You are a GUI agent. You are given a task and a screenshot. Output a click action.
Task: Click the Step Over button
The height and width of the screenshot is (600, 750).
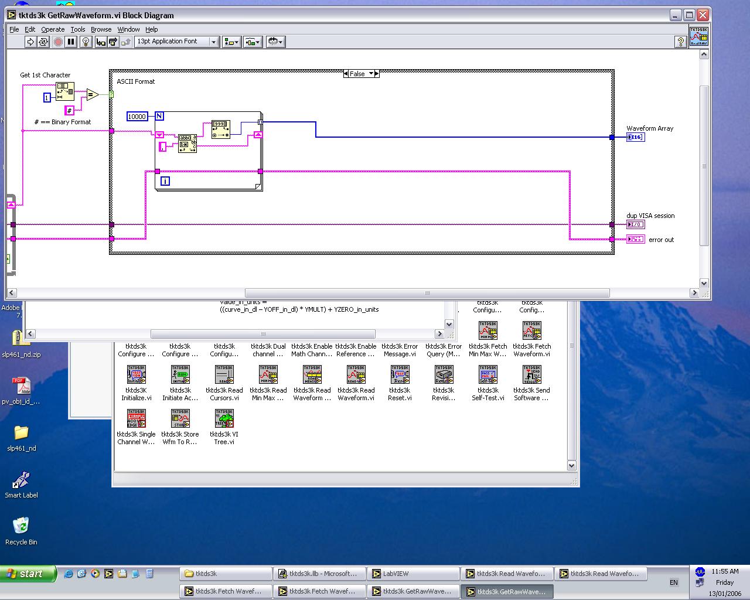click(113, 42)
